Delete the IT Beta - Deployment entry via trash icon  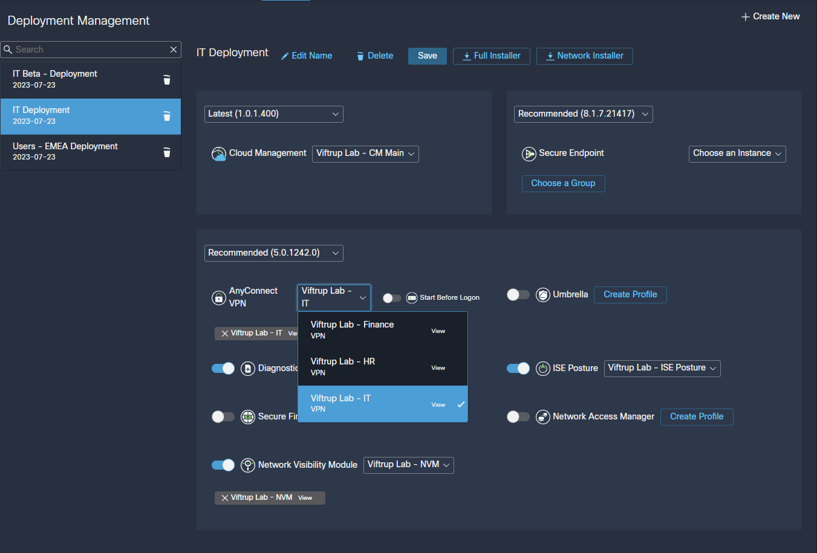167,80
